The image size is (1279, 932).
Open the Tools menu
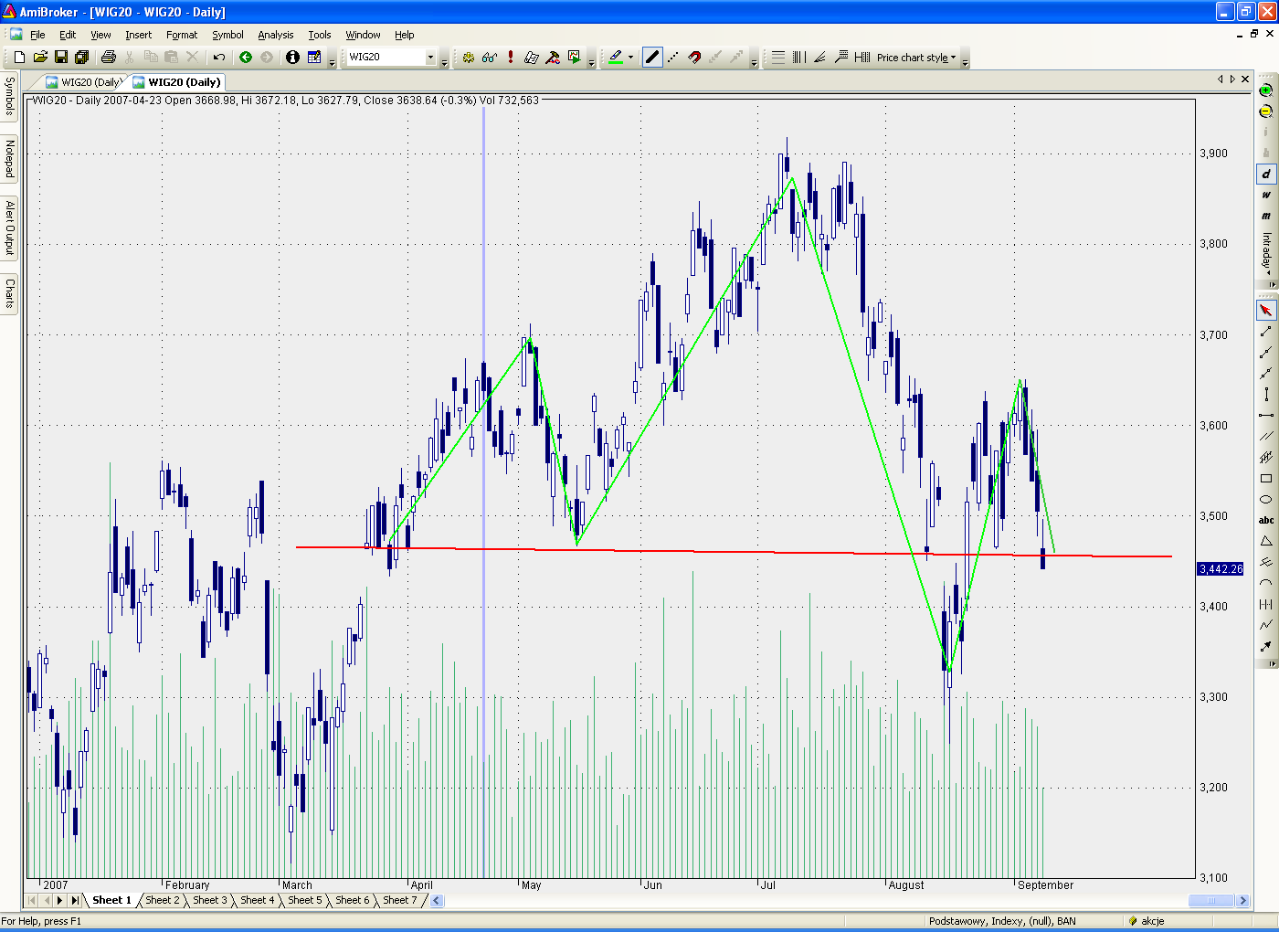click(320, 35)
